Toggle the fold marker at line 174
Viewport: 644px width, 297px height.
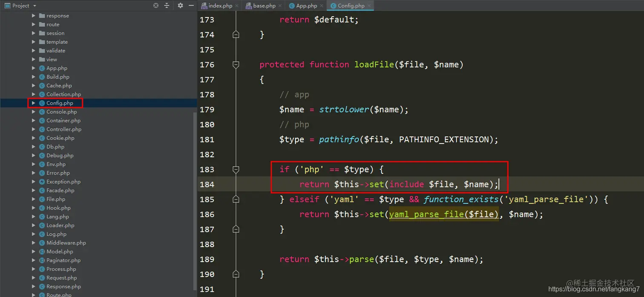pos(236,35)
